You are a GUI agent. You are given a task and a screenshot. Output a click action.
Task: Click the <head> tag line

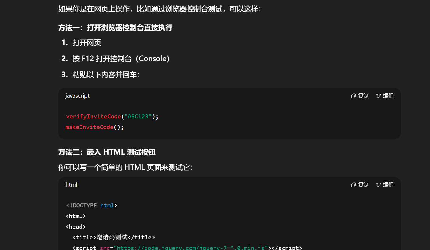pos(76,227)
